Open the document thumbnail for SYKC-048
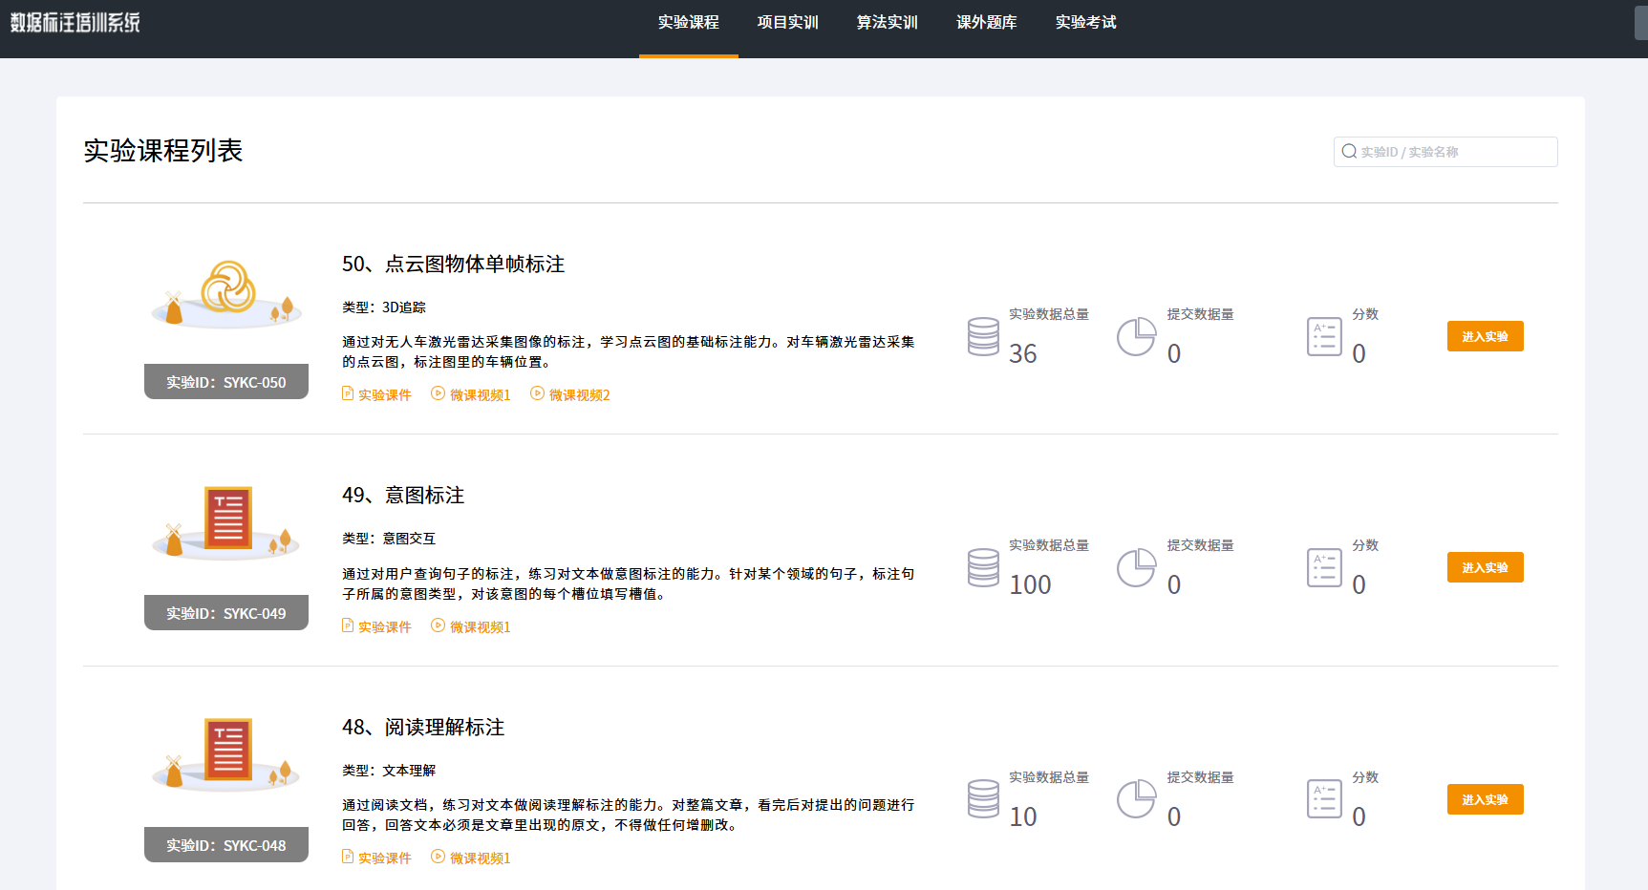 (226, 753)
